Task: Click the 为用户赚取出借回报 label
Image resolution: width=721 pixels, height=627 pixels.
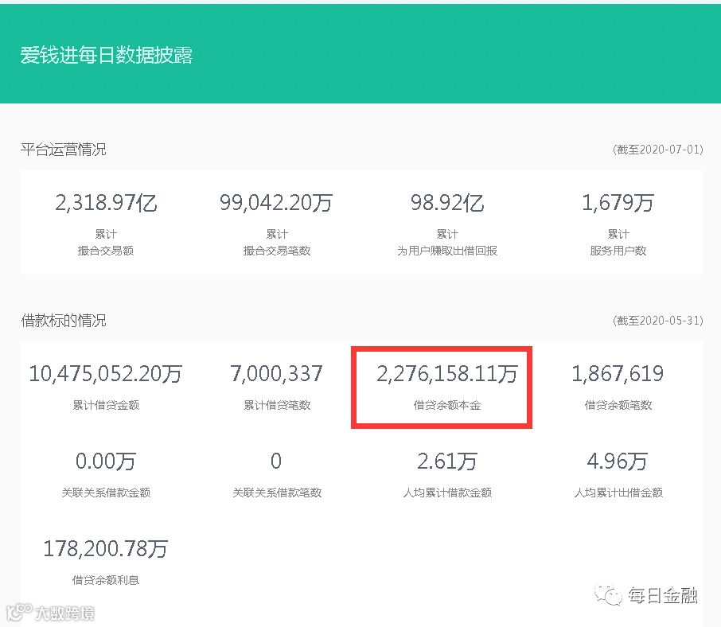Action: coord(447,251)
